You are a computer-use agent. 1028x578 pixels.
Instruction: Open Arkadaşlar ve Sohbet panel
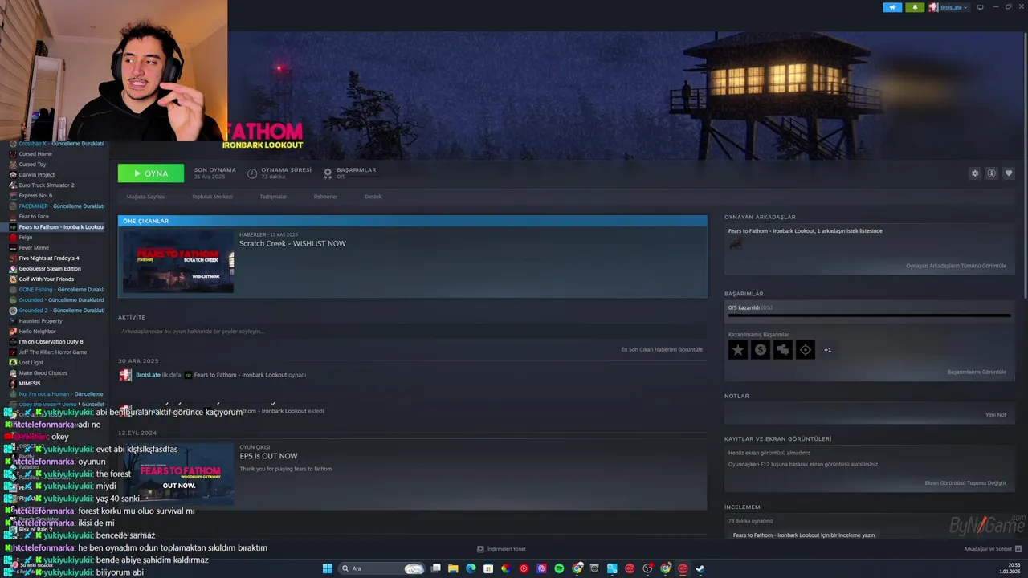pyautogui.click(x=991, y=549)
